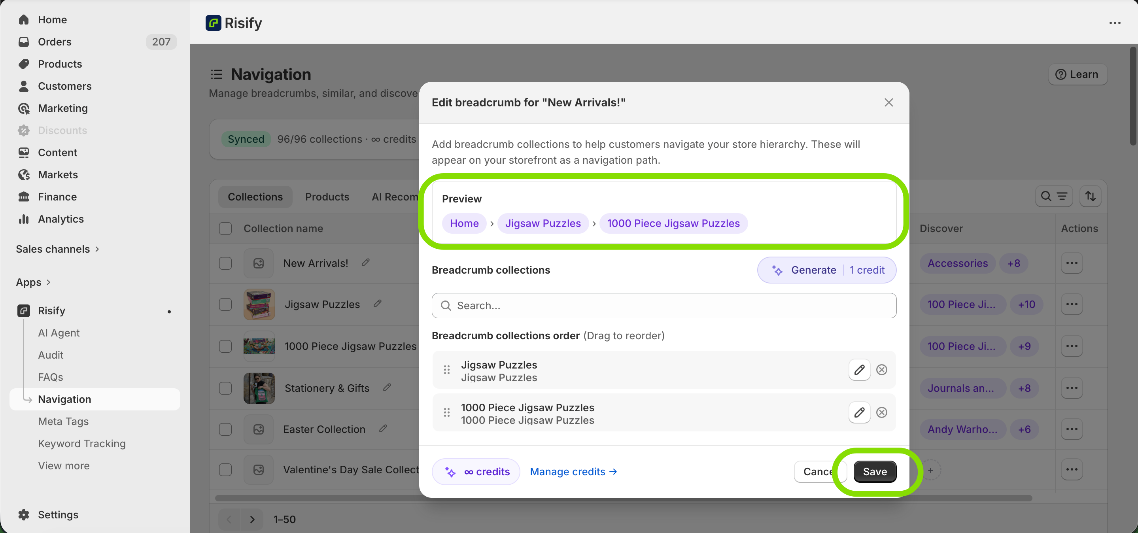Open the sort order icon
This screenshot has height=533, width=1138.
pos(1090,196)
